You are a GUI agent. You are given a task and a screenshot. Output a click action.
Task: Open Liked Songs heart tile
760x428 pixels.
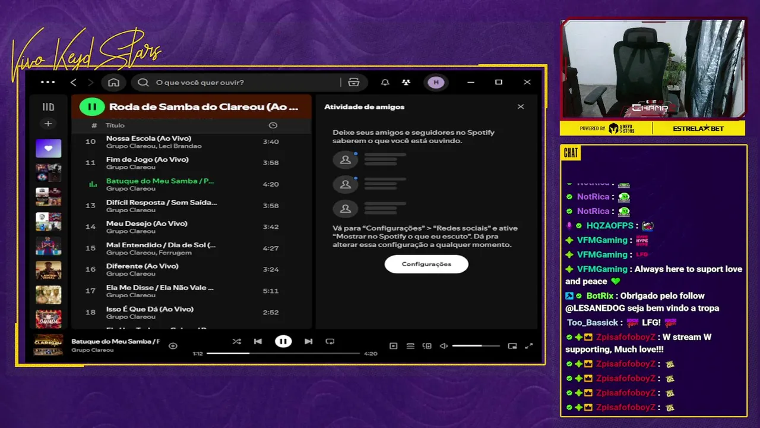pyautogui.click(x=48, y=148)
